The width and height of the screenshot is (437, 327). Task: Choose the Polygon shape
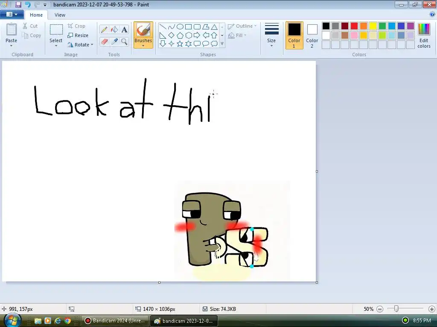tap(206, 27)
